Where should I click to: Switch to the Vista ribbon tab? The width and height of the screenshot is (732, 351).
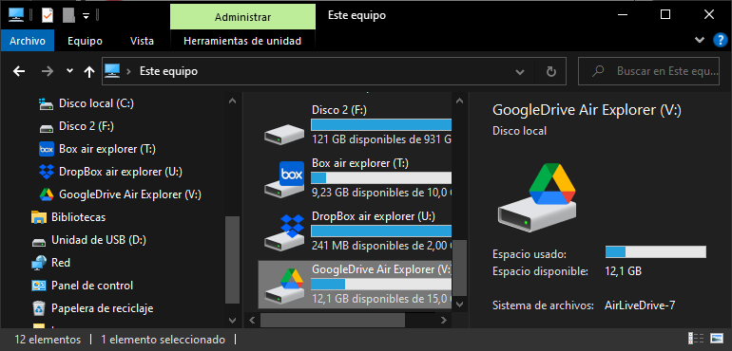142,41
